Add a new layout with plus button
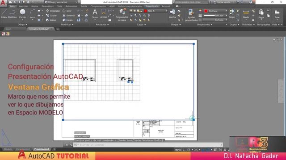Image resolution: width=286 pixels, height=160 pixels. (x=54, y=149)
